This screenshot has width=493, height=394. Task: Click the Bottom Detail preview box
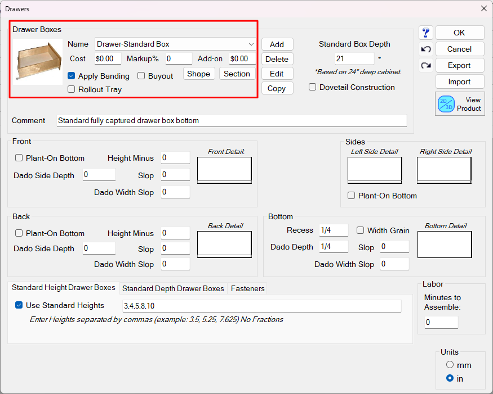(444, 244)
